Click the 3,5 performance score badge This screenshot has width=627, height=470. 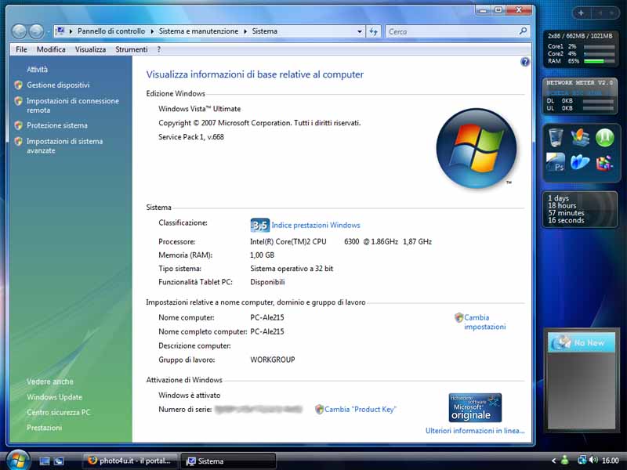pos(259,226)
